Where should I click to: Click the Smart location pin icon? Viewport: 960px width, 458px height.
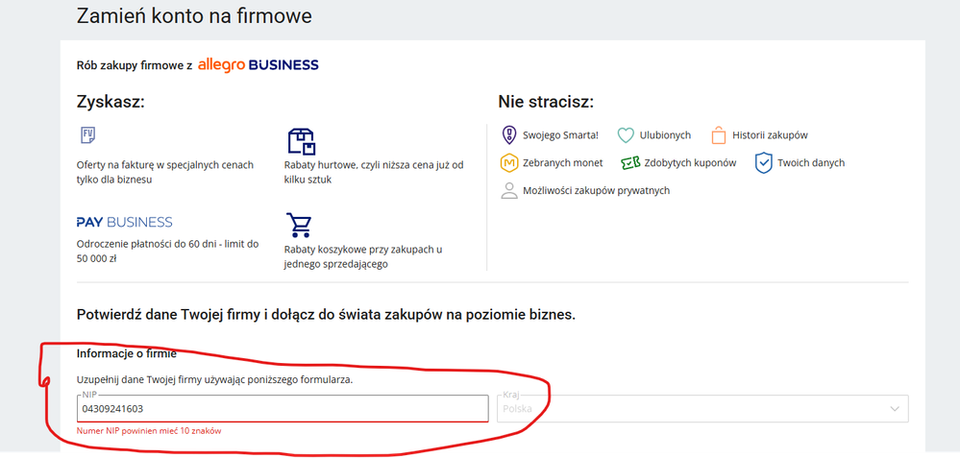click(508, 135)
